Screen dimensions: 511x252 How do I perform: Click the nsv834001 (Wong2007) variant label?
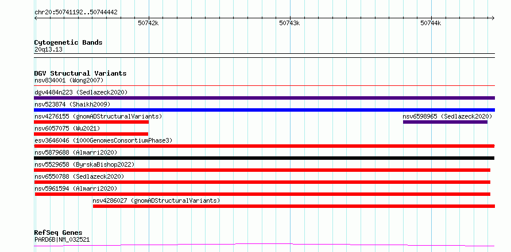point(69,80)
